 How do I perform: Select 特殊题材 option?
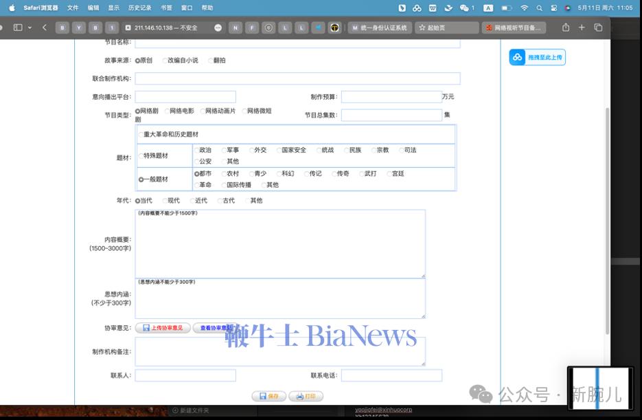(x=141, y=156)
